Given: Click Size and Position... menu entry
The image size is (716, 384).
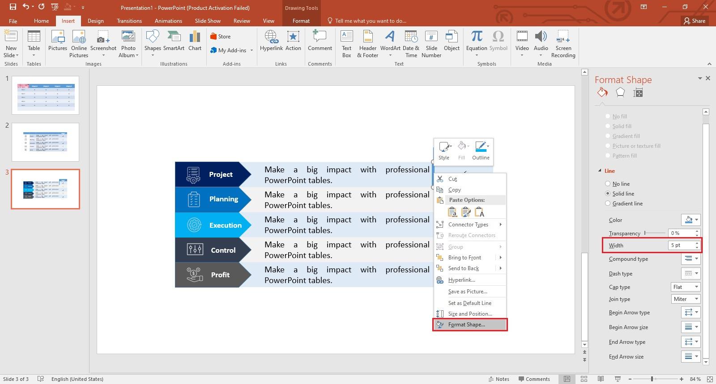Looking at the screenshot, I should (470, 313).
